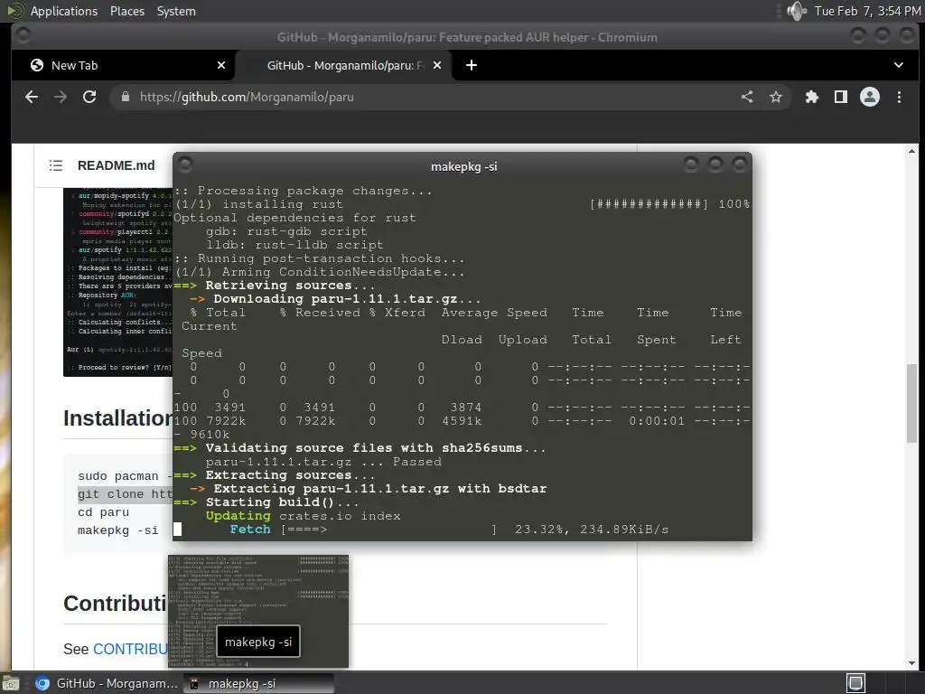This screenshot has height=694, width=925.
Task: Open the profile avatar menu
Action: (x=870, y=97)
